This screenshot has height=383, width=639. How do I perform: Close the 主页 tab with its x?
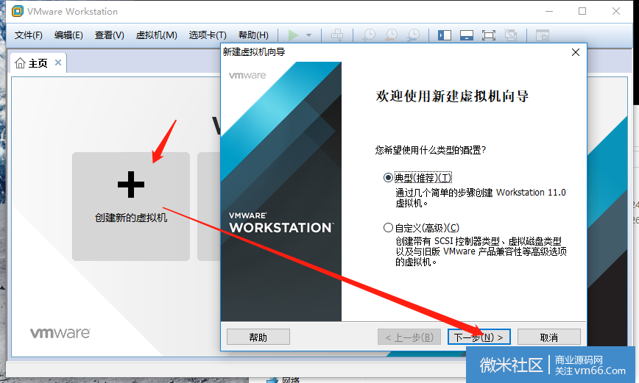pyautogui.click(x=58, y=62)
